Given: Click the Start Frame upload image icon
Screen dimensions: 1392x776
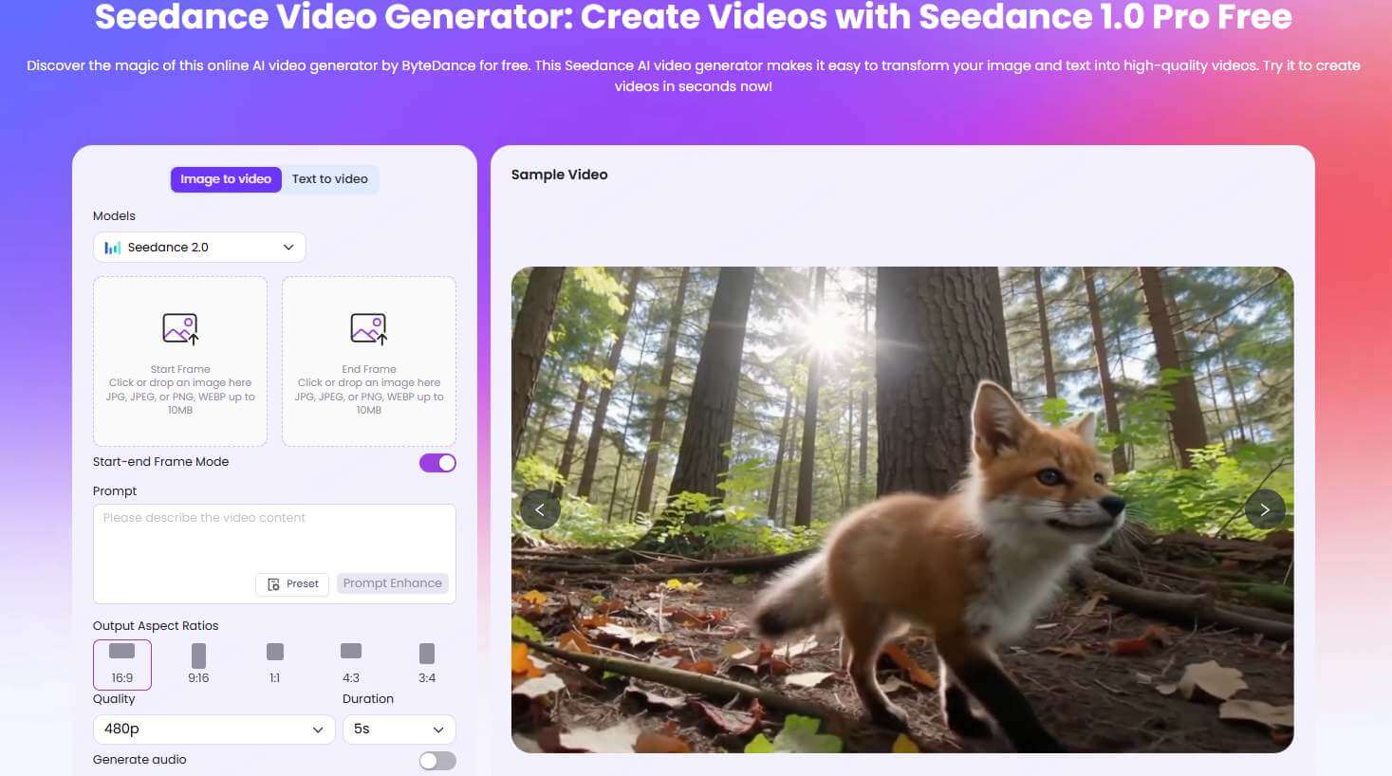Looking at the screenshot, I should [x=180, y=328].
